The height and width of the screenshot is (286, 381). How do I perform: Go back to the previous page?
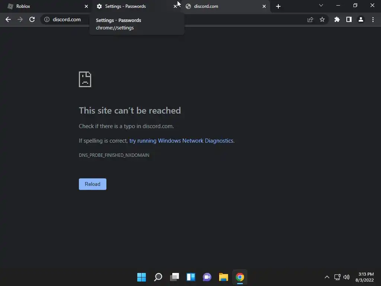8,19
